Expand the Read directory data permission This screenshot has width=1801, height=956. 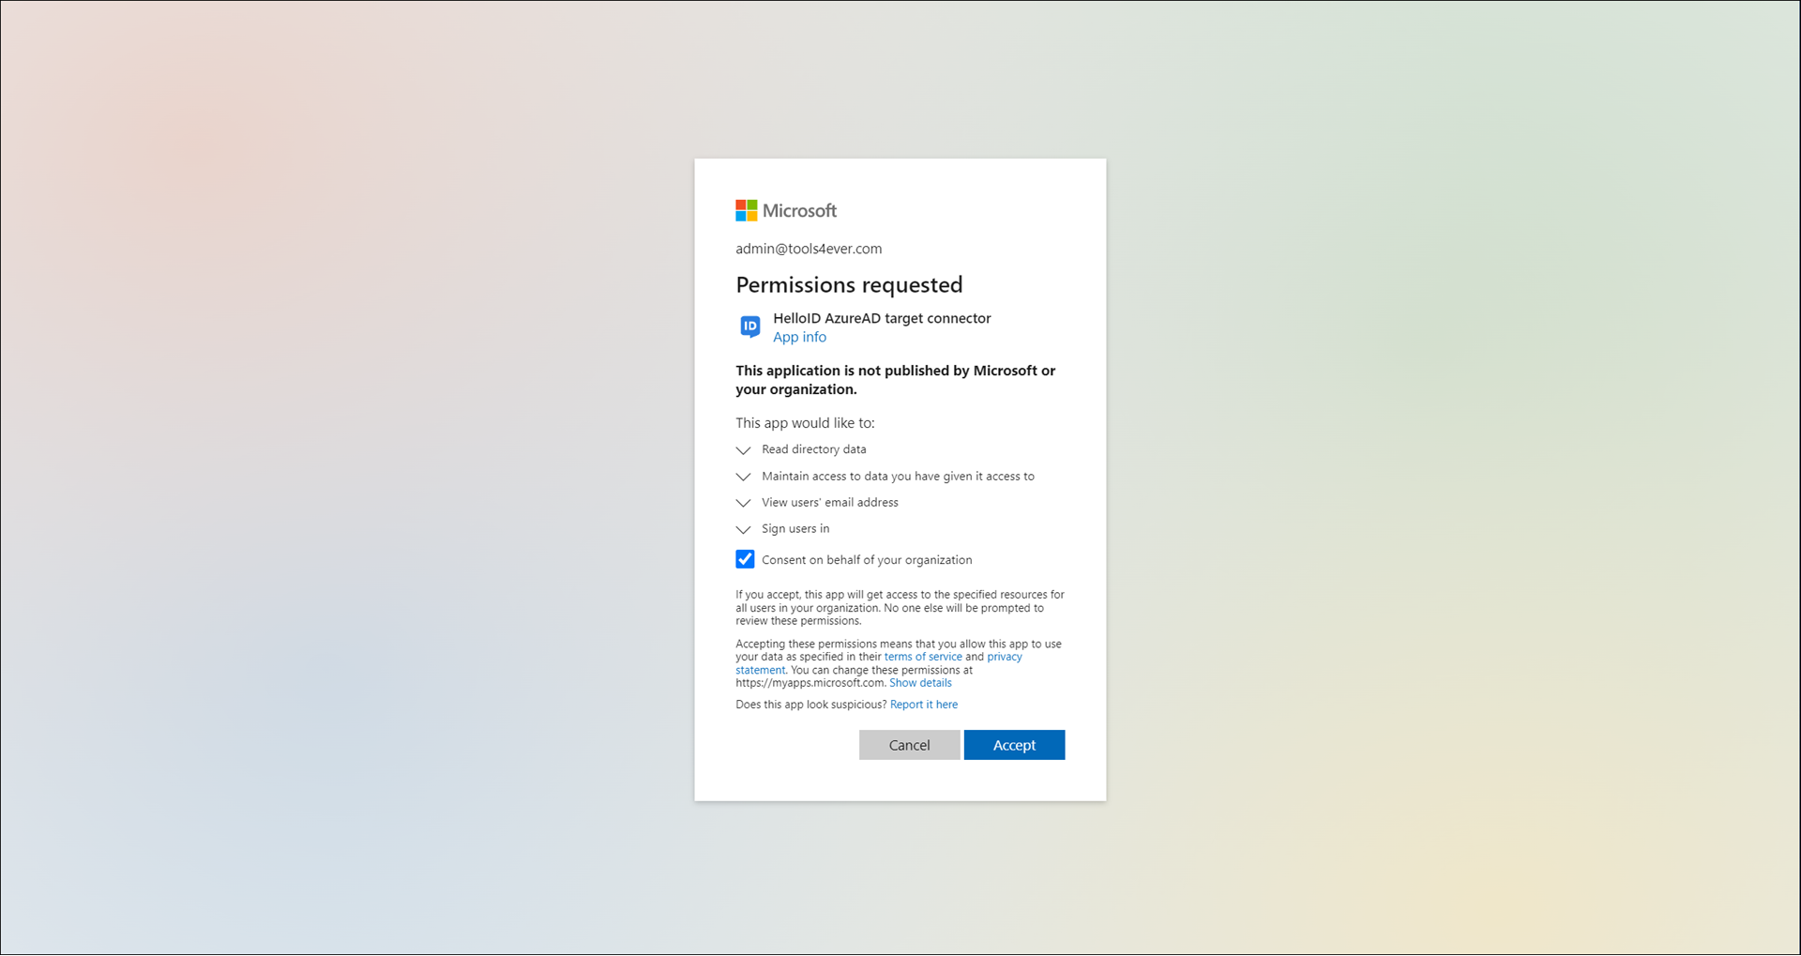744,450
